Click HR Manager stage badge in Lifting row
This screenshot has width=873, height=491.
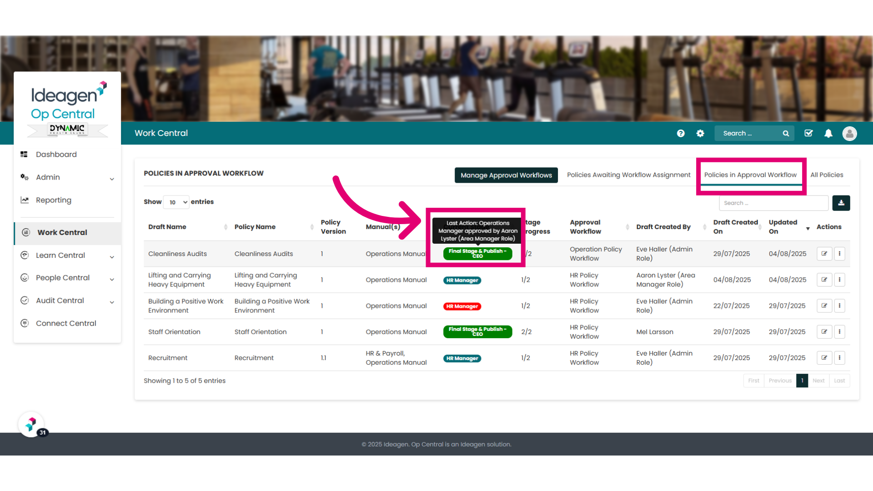462,280
